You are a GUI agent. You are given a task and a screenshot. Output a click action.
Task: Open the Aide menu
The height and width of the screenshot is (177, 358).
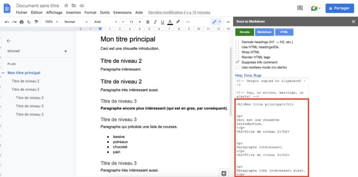[139, 13]
